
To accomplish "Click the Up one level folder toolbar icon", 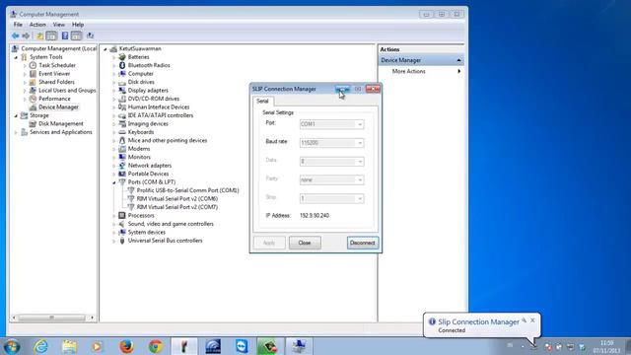I will coord(39,35).
